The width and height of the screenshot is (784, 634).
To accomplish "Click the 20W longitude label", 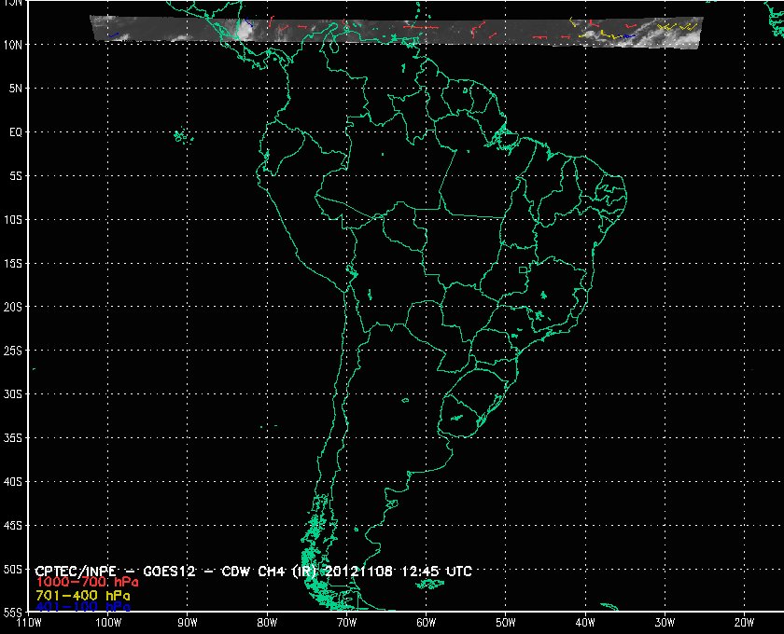I will [x=744, y=623].
